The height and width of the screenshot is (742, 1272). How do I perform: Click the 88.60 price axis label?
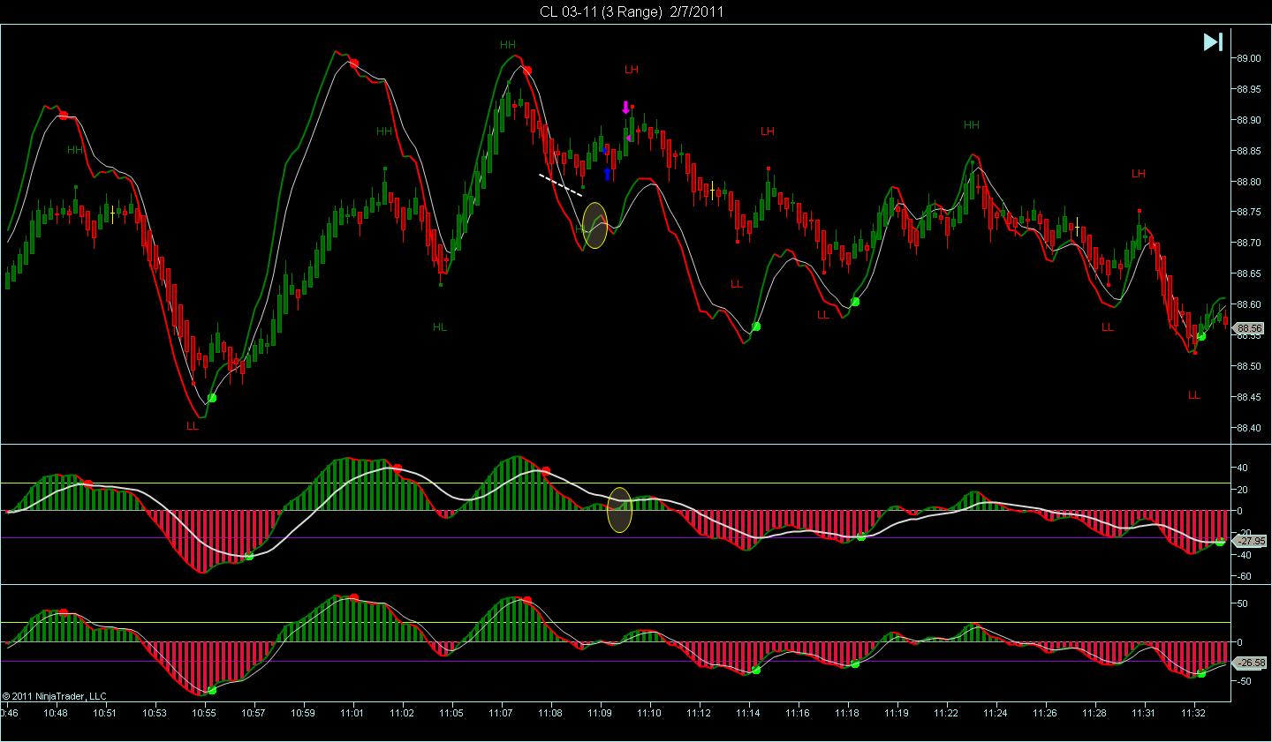click(1248, 304)
